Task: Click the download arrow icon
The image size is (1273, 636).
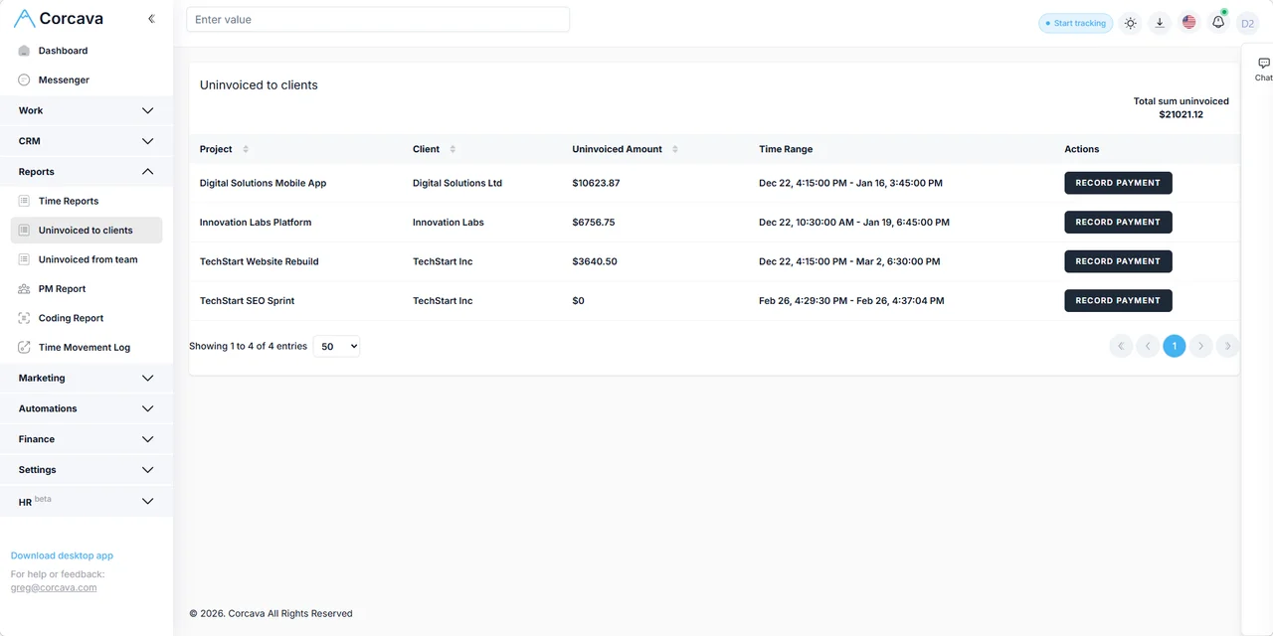Action: (1160, 23)
